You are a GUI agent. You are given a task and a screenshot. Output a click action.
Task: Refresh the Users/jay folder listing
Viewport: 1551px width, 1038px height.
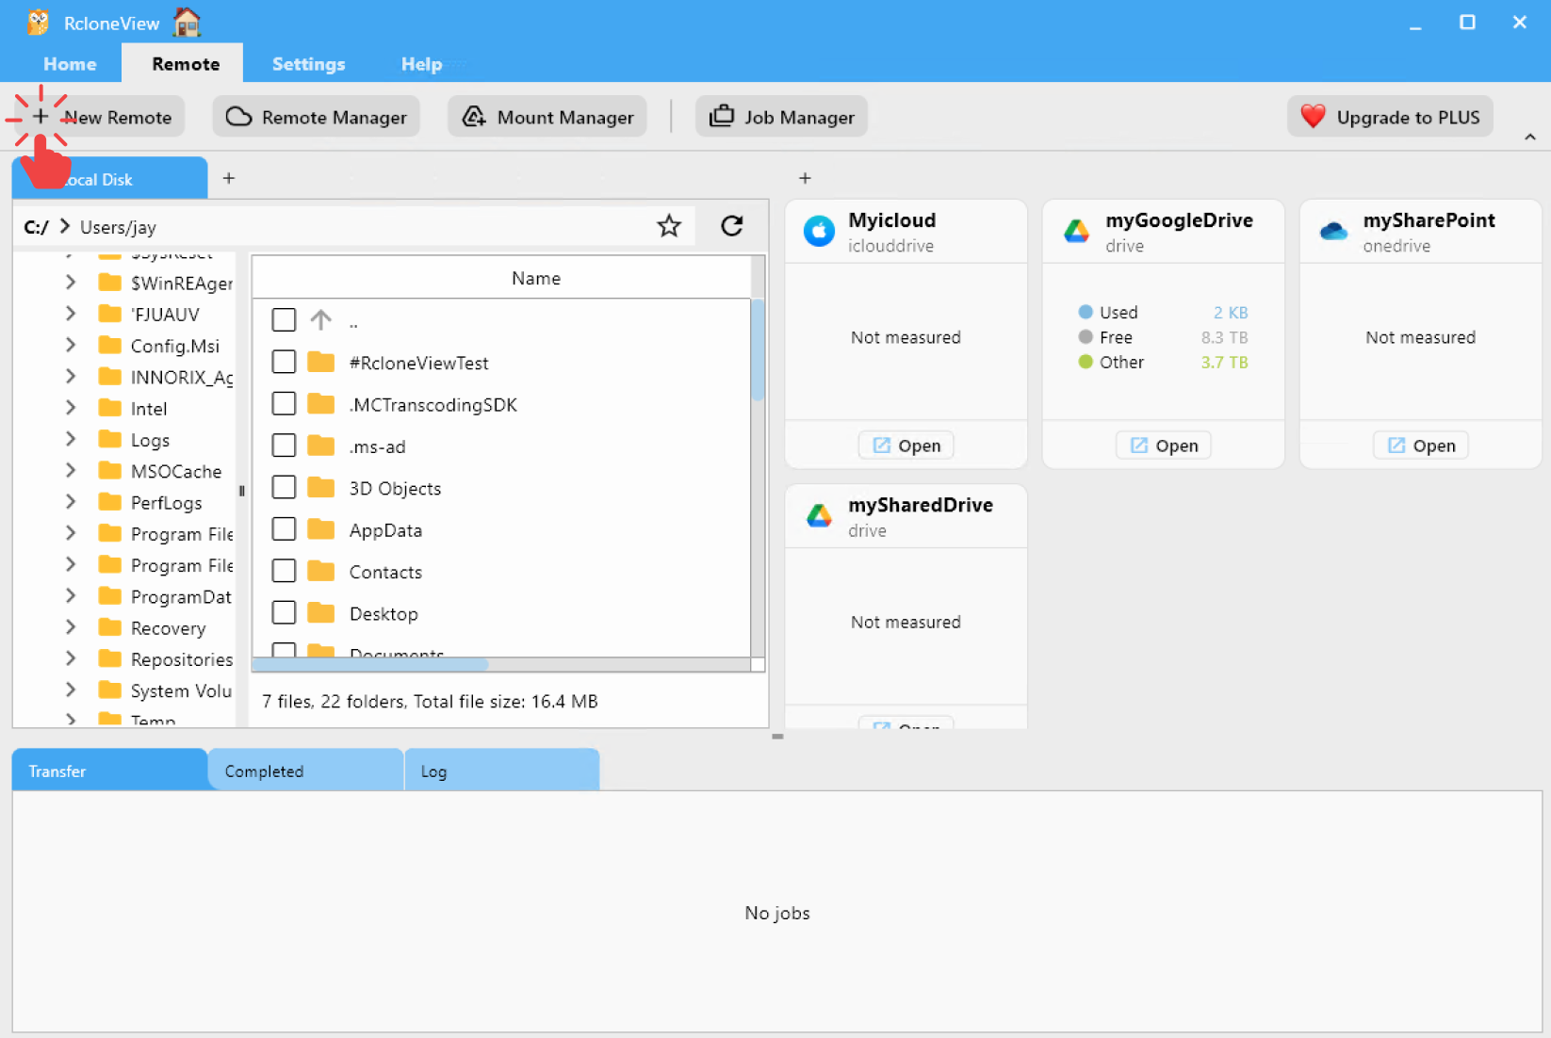point(731,226)
